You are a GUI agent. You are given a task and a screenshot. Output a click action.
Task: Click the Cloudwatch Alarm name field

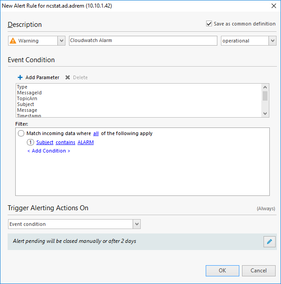tap(143, 41)
